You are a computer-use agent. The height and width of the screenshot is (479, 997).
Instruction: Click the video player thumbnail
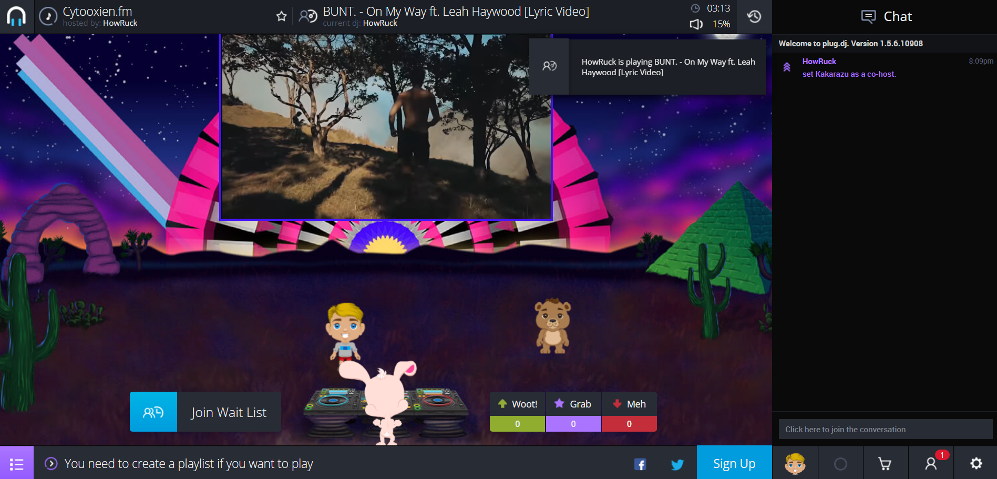click(386, 126)
